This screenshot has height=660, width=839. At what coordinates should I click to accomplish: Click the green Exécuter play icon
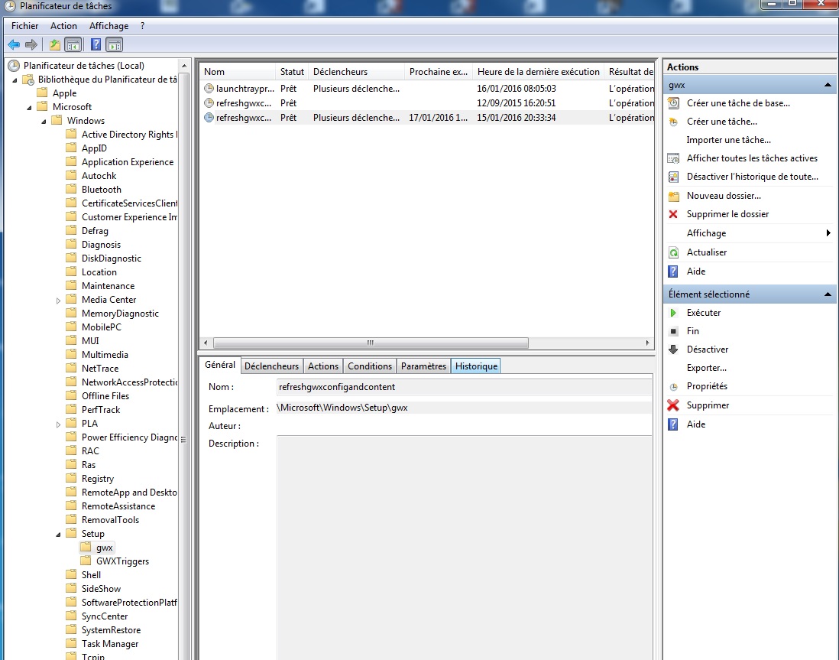(673, 313)
